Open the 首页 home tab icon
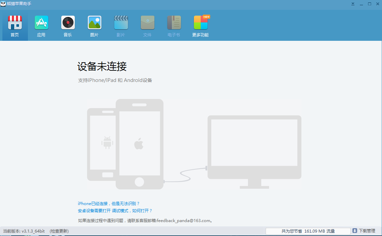382x236 pixels. point(15,23)
